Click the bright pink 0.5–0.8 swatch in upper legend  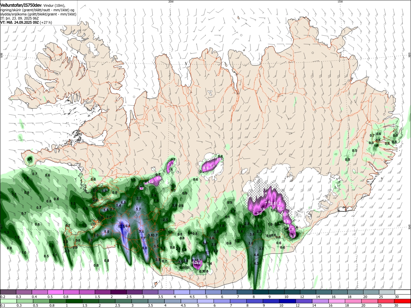coord(56,292)
